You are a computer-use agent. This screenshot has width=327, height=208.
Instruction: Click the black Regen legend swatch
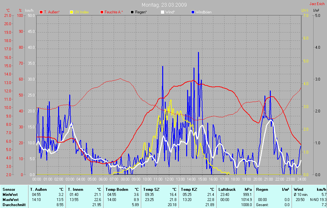click(x=132, y=12)
